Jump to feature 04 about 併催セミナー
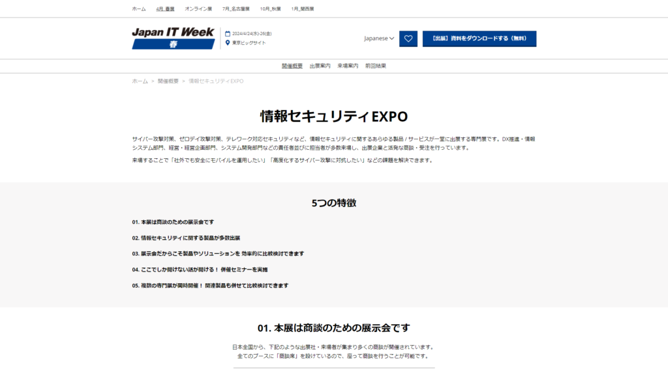668x375 pixels. [x=200, y=270]
